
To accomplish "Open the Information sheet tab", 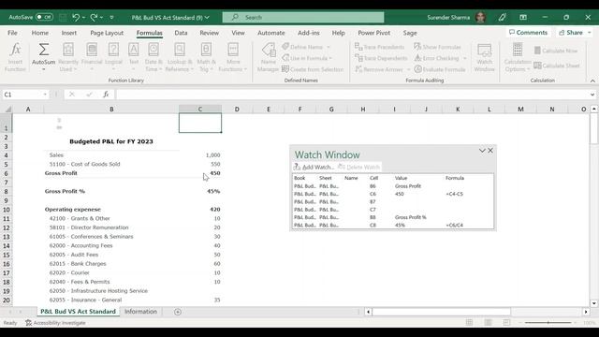I will pos(140,312).
